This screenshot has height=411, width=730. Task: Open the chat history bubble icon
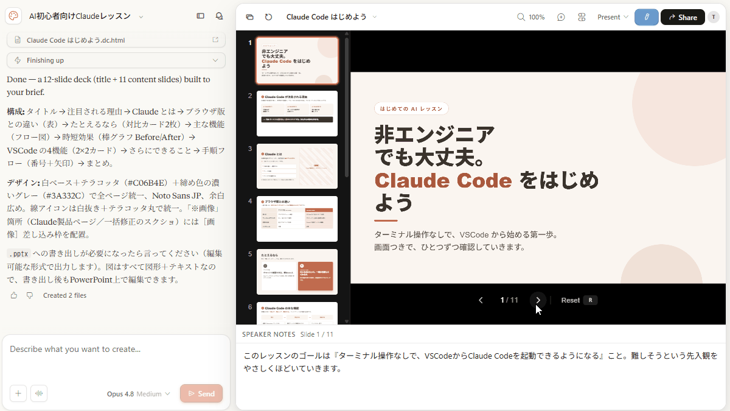tap(219, 16)
